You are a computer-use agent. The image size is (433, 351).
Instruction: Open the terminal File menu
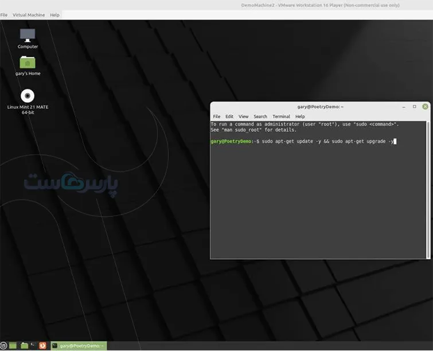click(x=217, y=116)
